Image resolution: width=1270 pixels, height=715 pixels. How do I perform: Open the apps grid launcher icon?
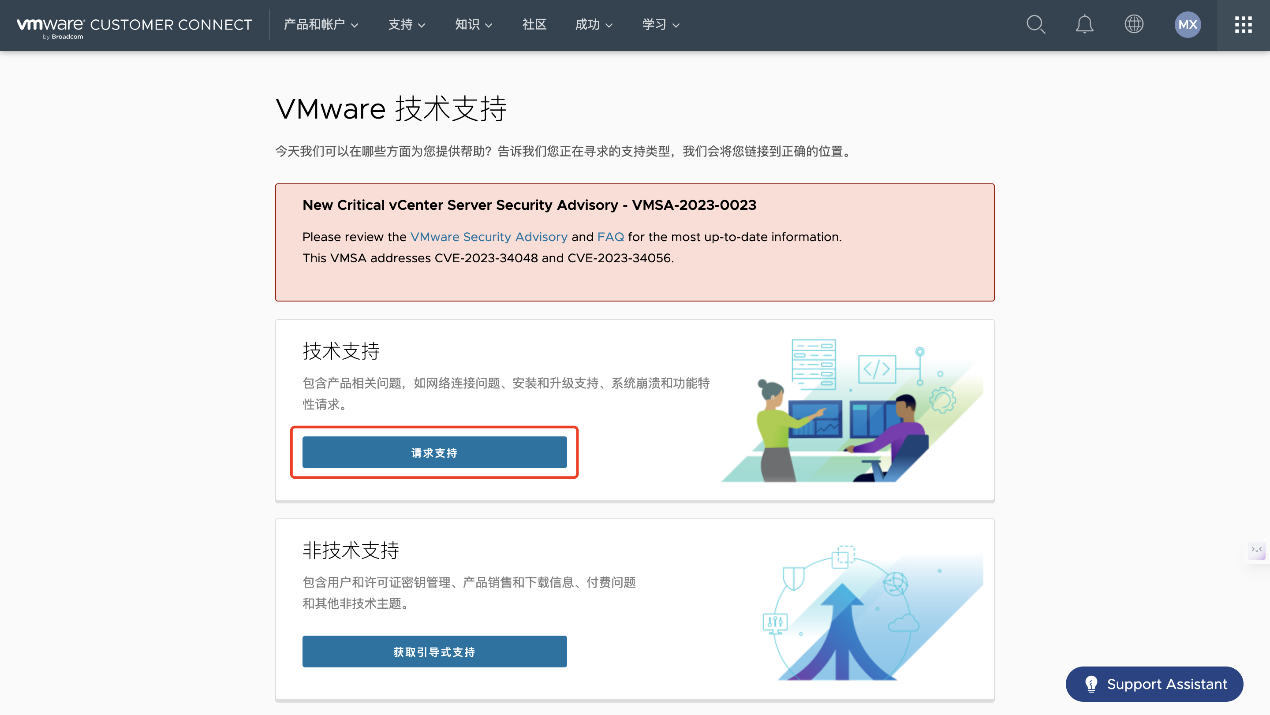pyautogui.click(x=1244, y=25)
